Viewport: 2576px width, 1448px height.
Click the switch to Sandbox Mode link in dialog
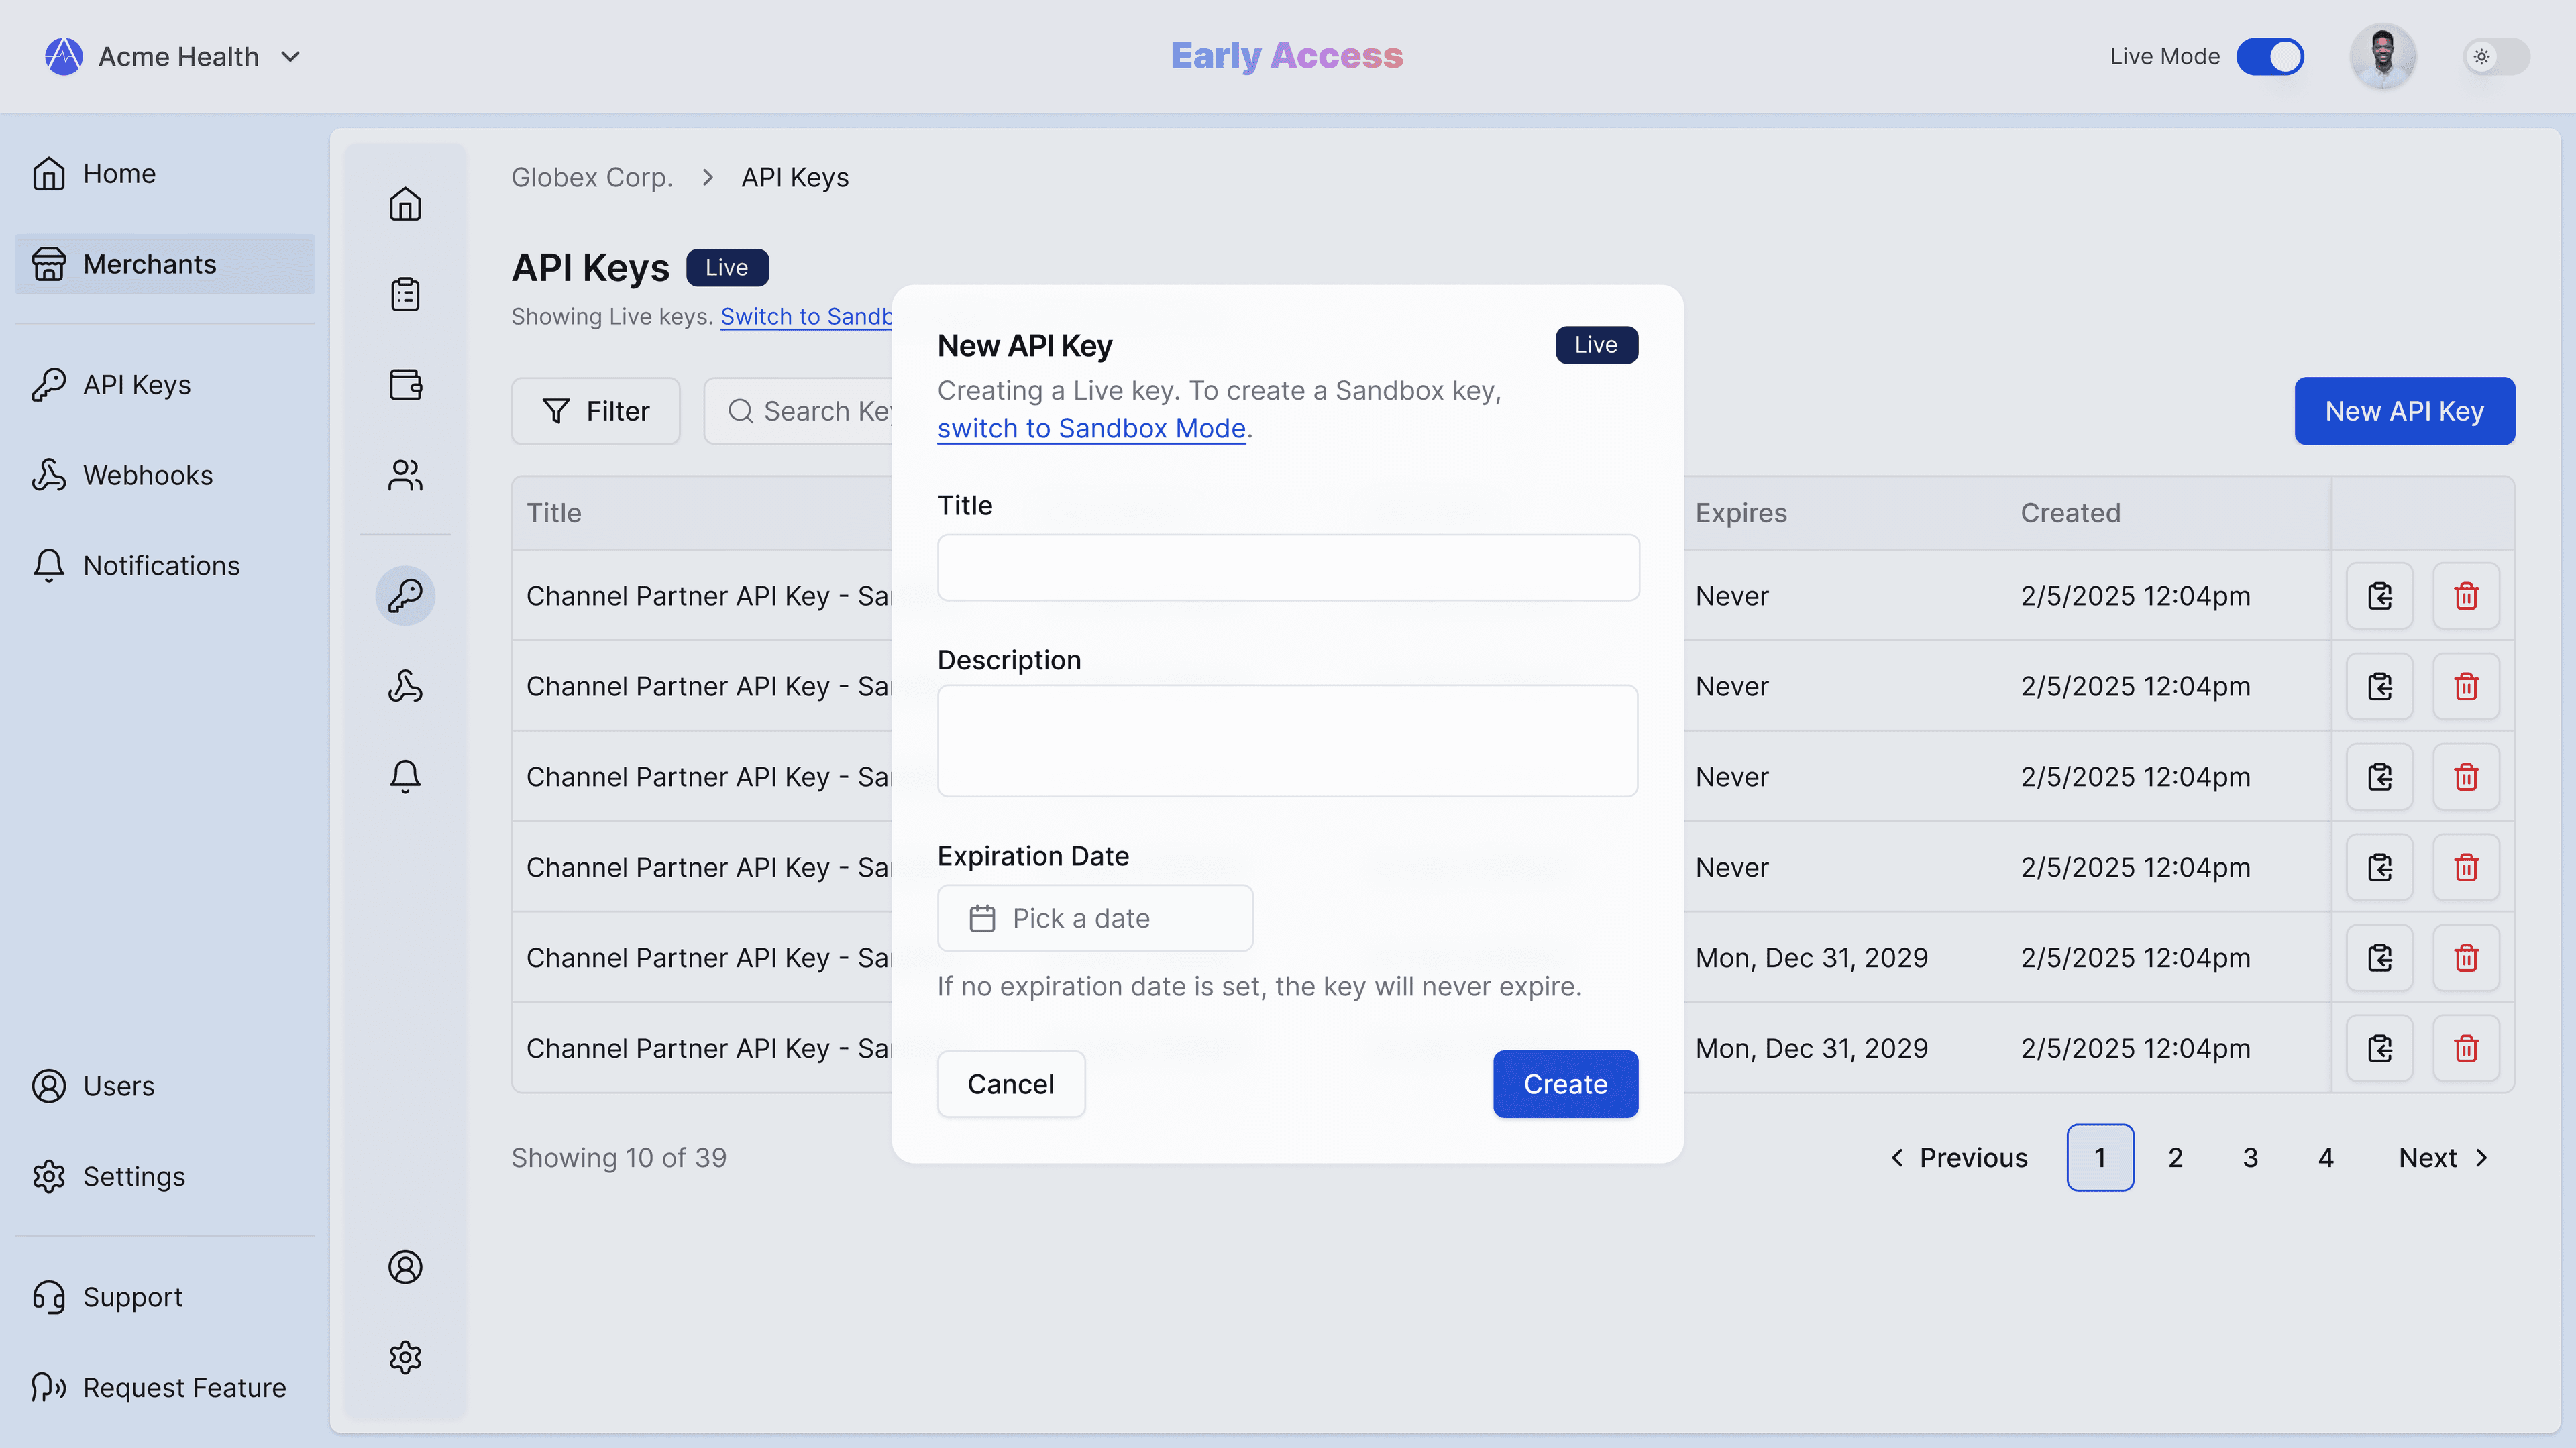tap(1091, 428)
